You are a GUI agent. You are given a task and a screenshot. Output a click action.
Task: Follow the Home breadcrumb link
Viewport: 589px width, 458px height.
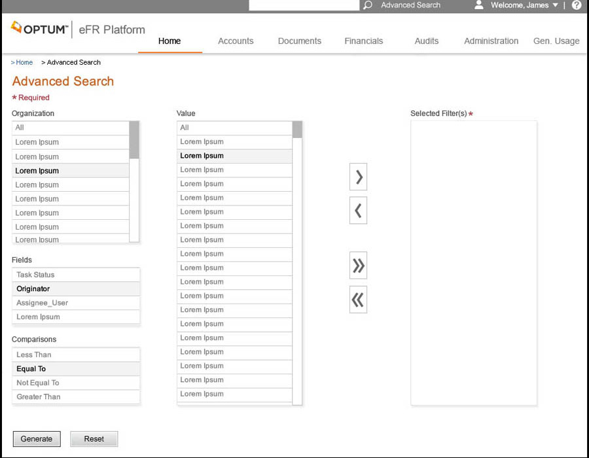point(24,63)
